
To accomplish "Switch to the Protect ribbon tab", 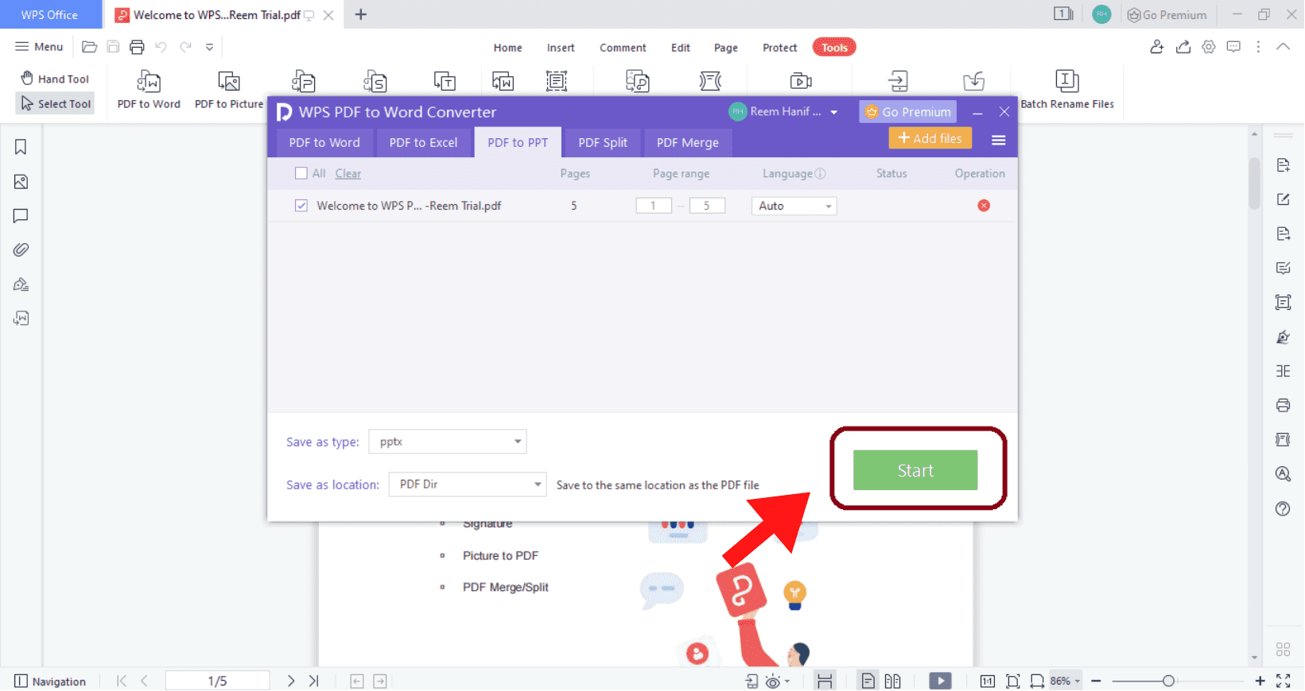I will 779,48.
